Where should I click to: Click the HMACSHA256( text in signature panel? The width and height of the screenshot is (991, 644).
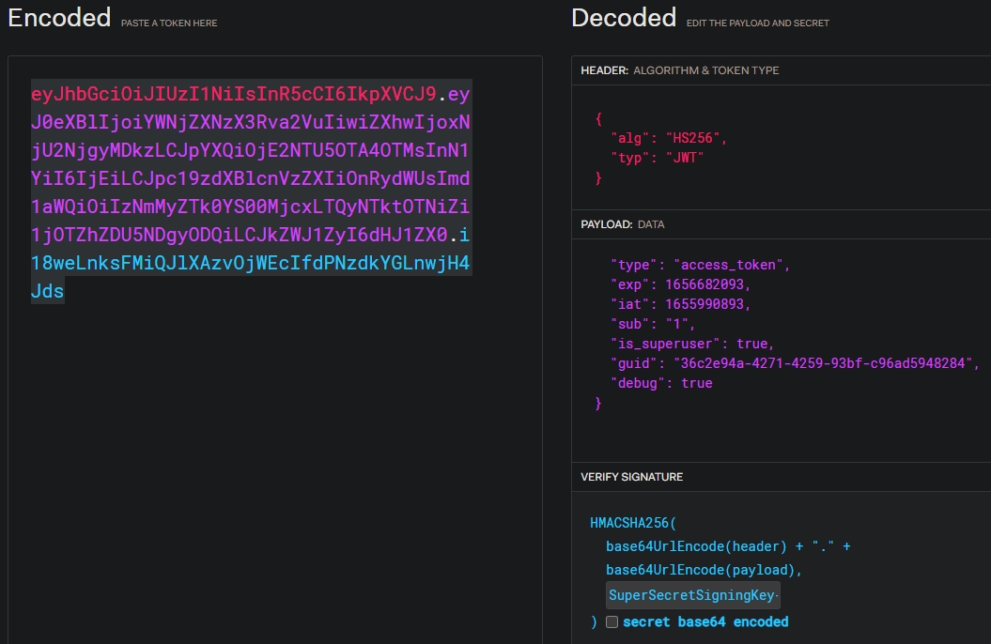click(632, 523)
